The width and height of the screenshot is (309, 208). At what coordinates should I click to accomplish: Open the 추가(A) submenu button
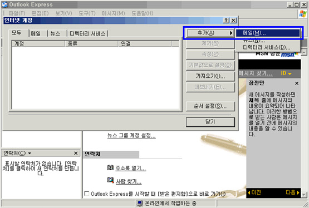pos(210,33)
